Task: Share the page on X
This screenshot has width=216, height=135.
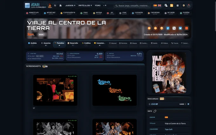Action: pos(174,28)
